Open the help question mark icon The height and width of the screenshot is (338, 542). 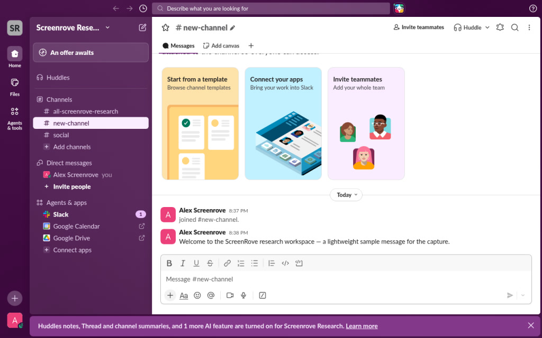click(532, 8)
